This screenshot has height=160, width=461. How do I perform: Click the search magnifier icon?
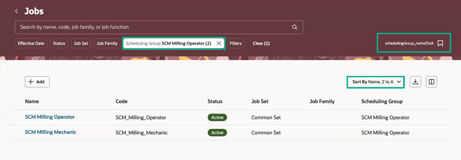pos(295,27)
